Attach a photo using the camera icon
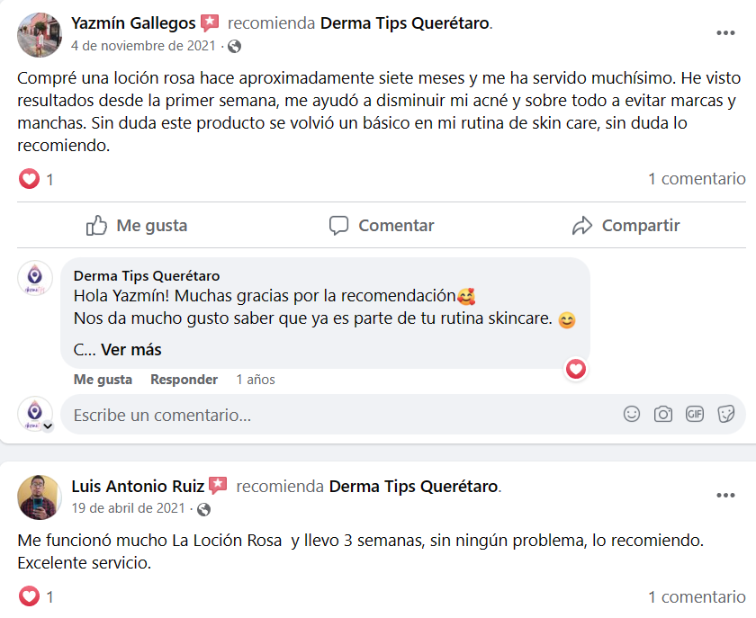 pos(663,414)
